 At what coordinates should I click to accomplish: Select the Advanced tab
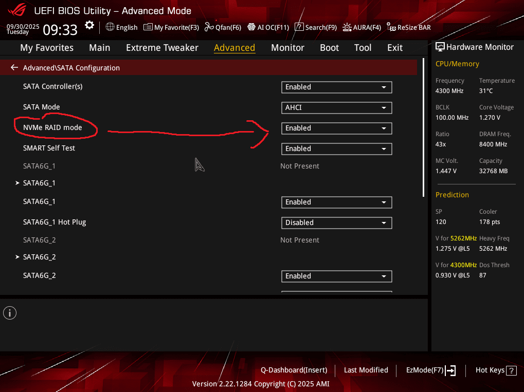pyautogui.click(x=234, y=48)
